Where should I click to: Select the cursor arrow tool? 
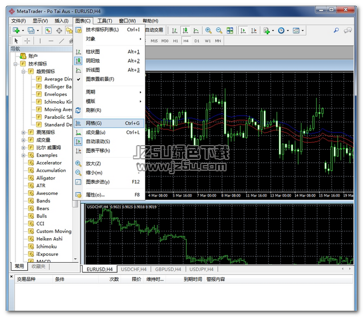point(16,41)
